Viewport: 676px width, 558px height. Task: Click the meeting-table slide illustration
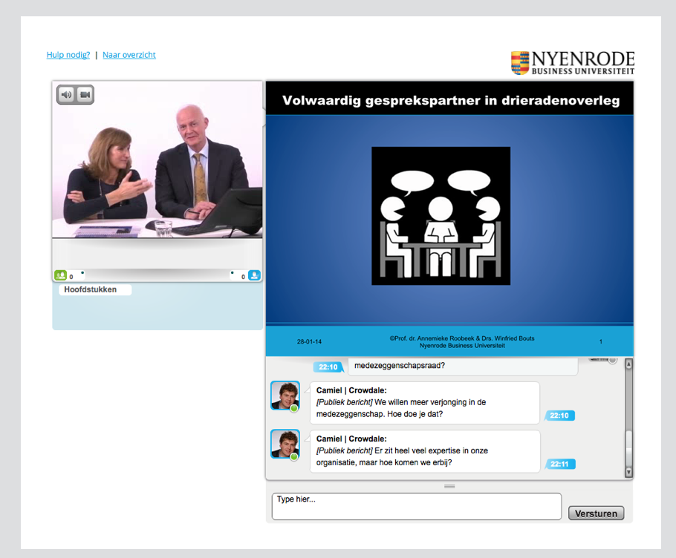click(441, 216)
